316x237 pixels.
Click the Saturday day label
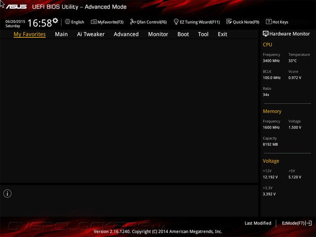tap(13, 26)
